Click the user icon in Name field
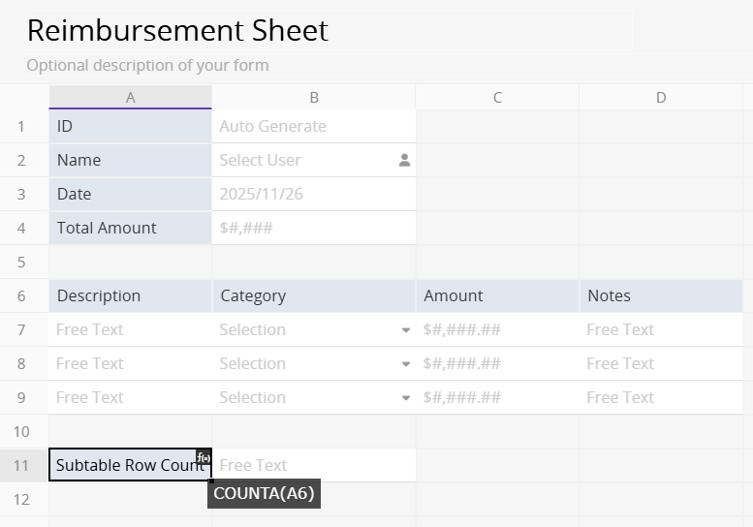 pyautogui.click(x=404, y=161)
